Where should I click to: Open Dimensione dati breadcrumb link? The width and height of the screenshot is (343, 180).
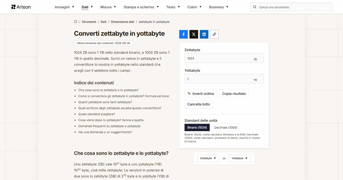pos(123,22)
